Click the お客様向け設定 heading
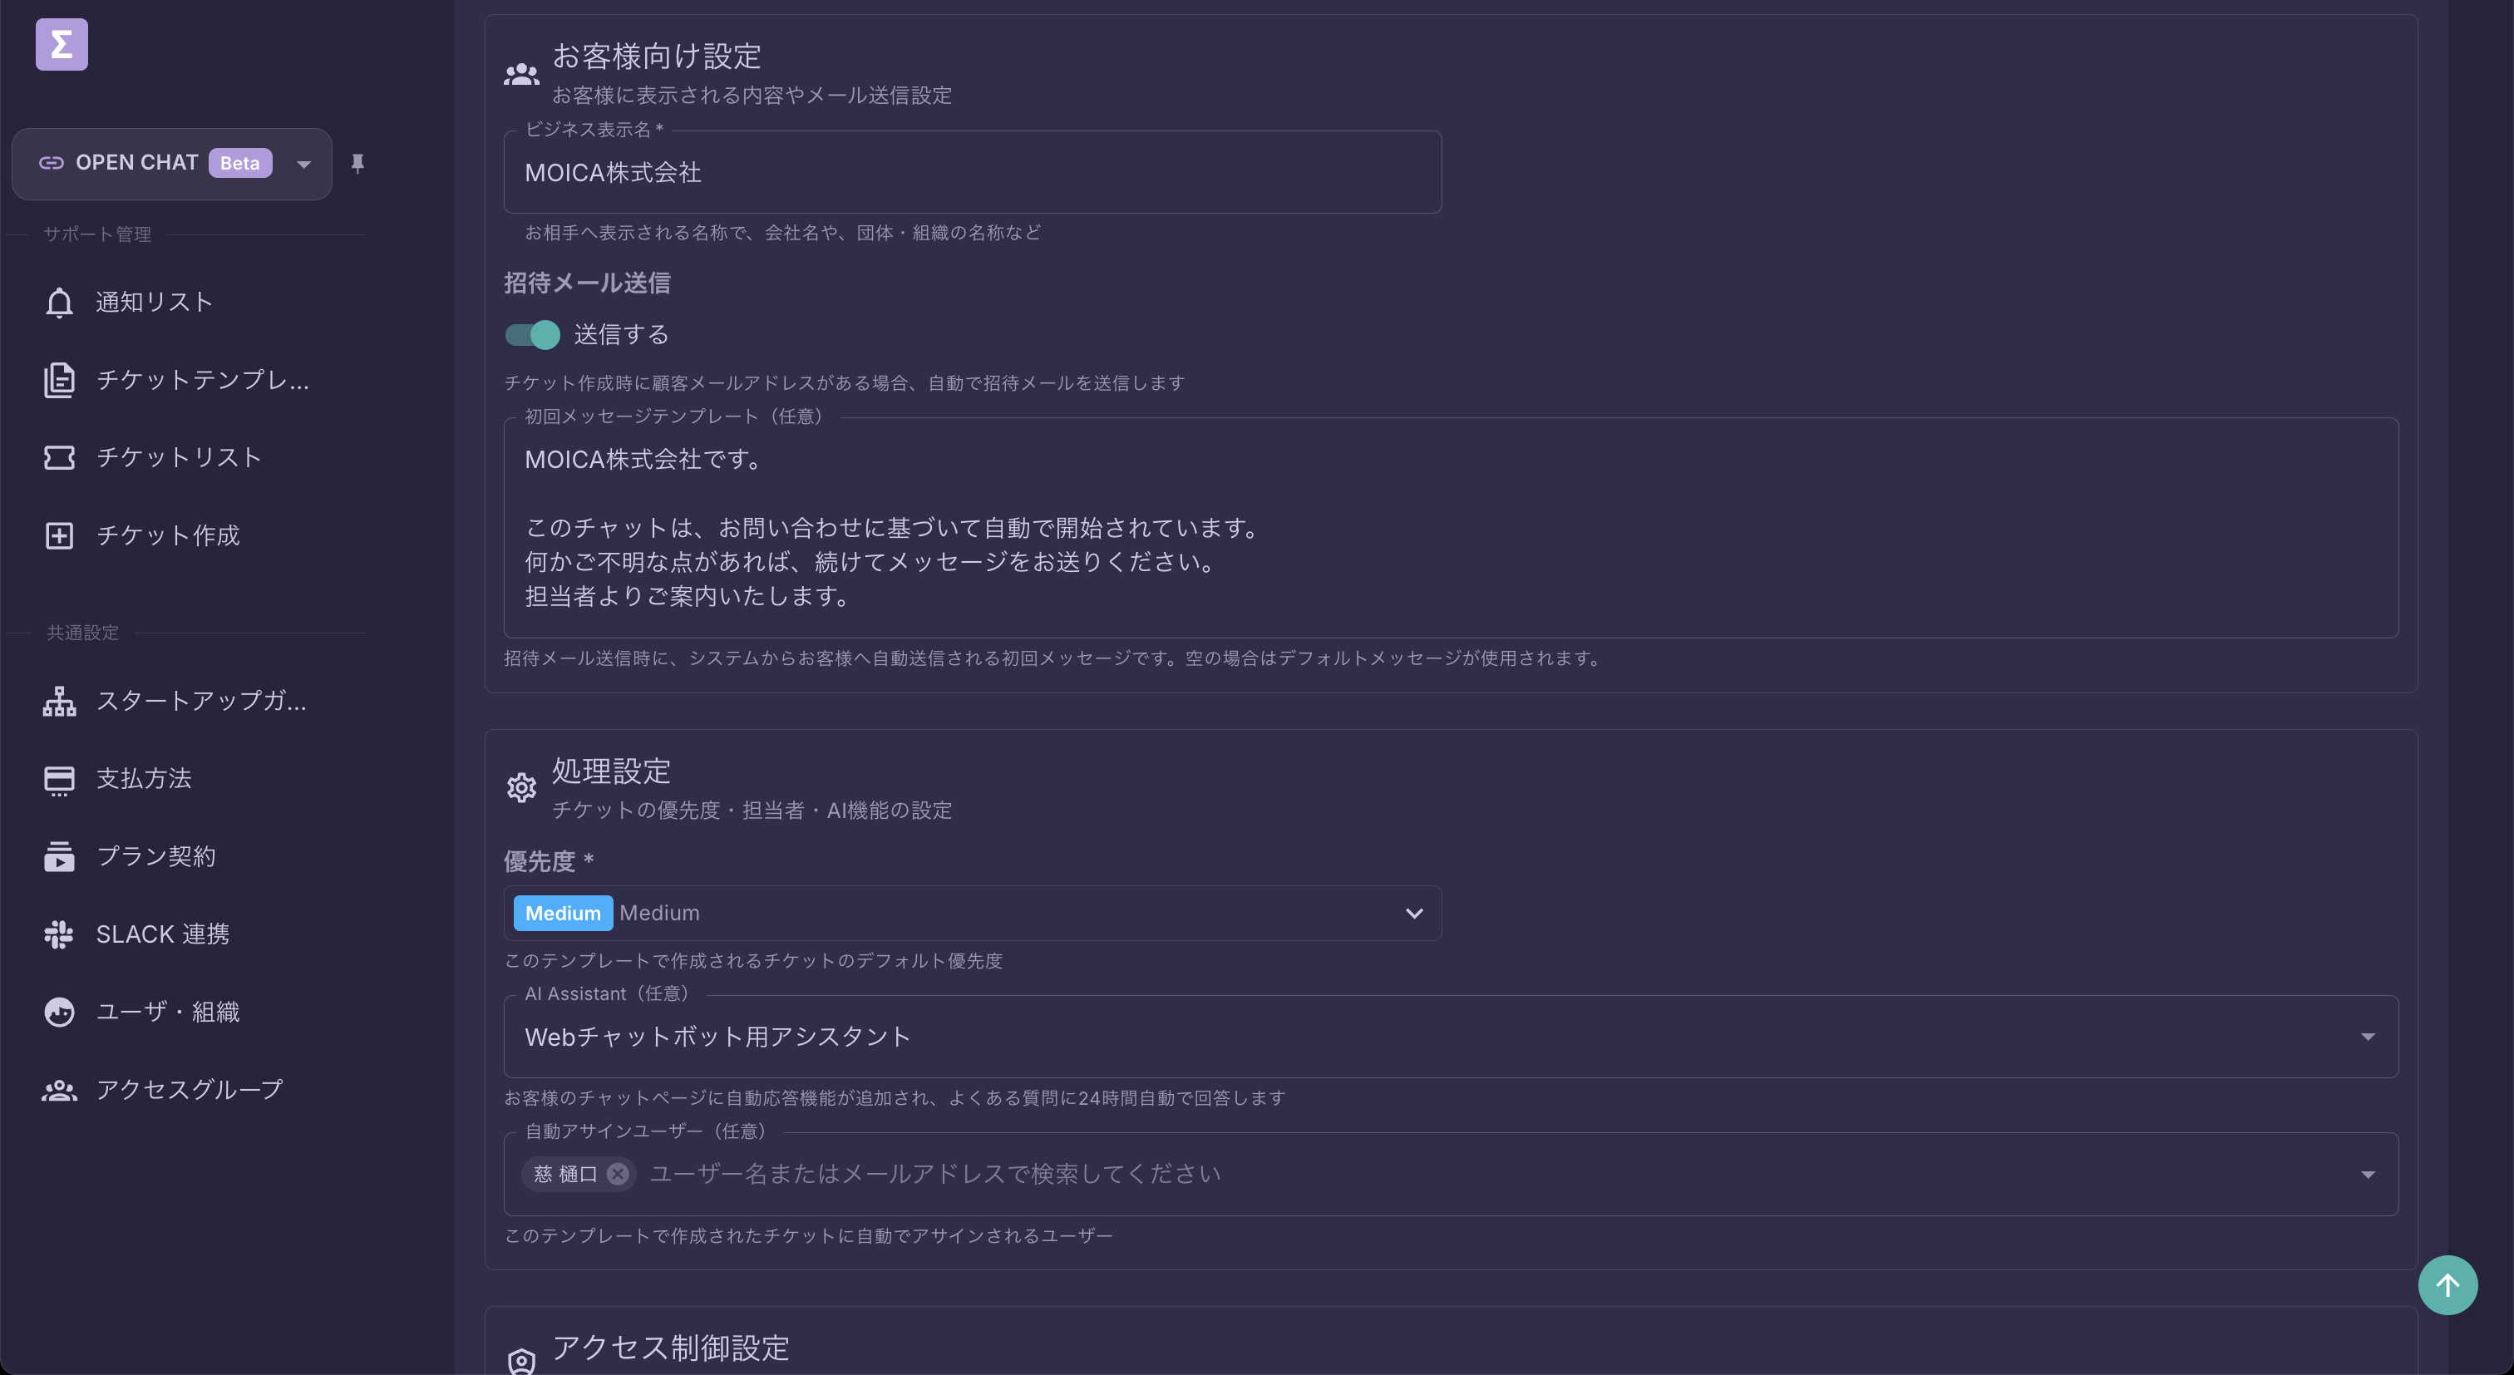This screenshot has height=1375, width=2514. pyautogui.click(x=657, y=57)
